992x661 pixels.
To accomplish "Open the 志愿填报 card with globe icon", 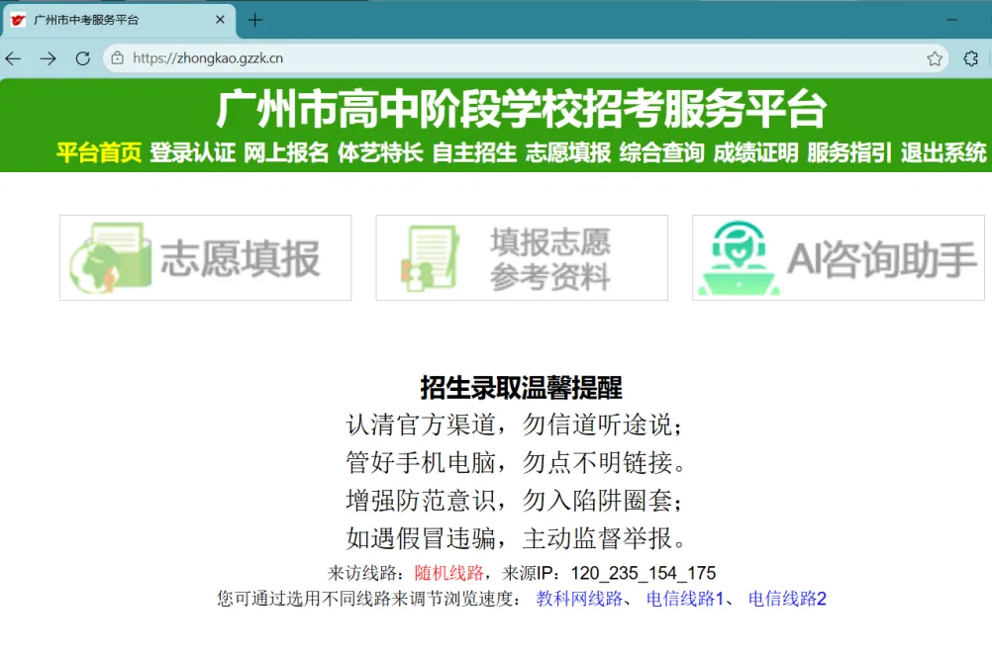I will pyautogui.click(x=206, y=258).
